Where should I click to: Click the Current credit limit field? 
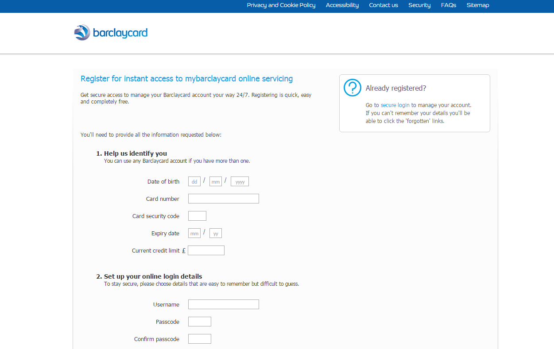click(x=206, y=250)
